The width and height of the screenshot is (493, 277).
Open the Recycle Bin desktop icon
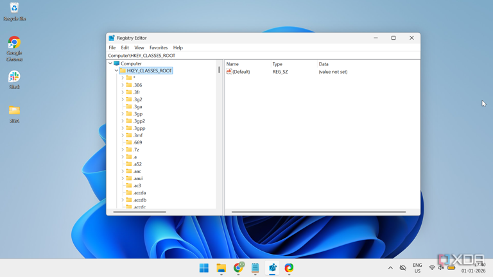coord(14,12)
